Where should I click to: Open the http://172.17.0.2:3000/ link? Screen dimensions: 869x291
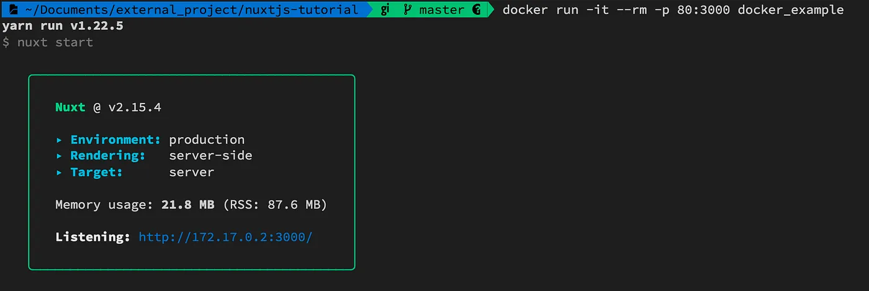click(225, 237)
